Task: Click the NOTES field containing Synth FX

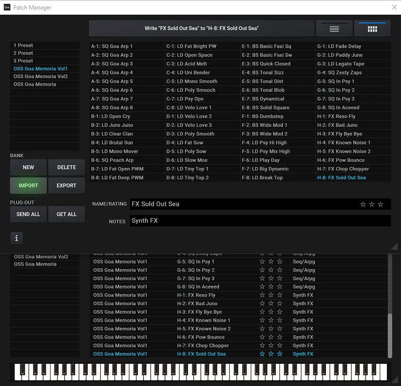Action: (260, 221)
